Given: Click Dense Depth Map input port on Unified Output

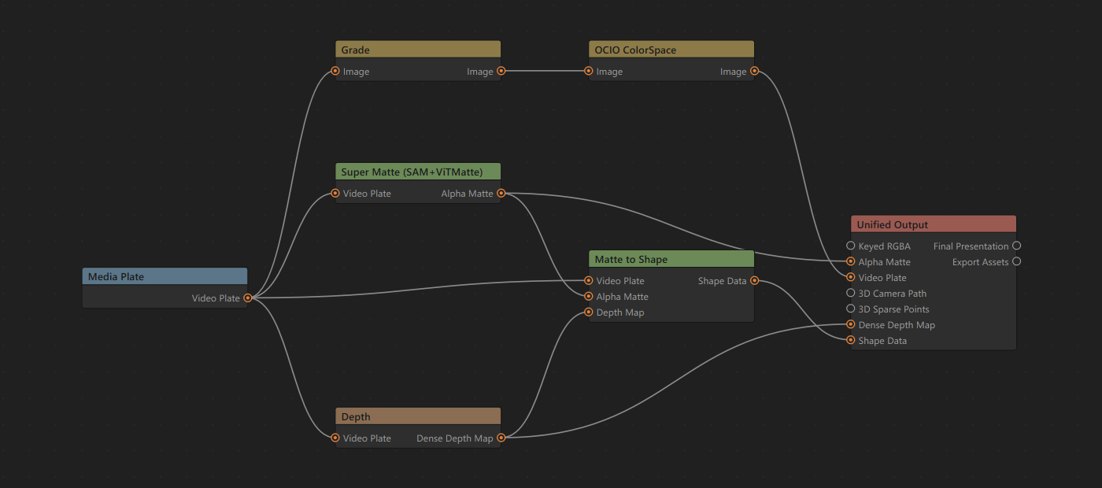Looking at the screenshot, I should tap(851, 325).
